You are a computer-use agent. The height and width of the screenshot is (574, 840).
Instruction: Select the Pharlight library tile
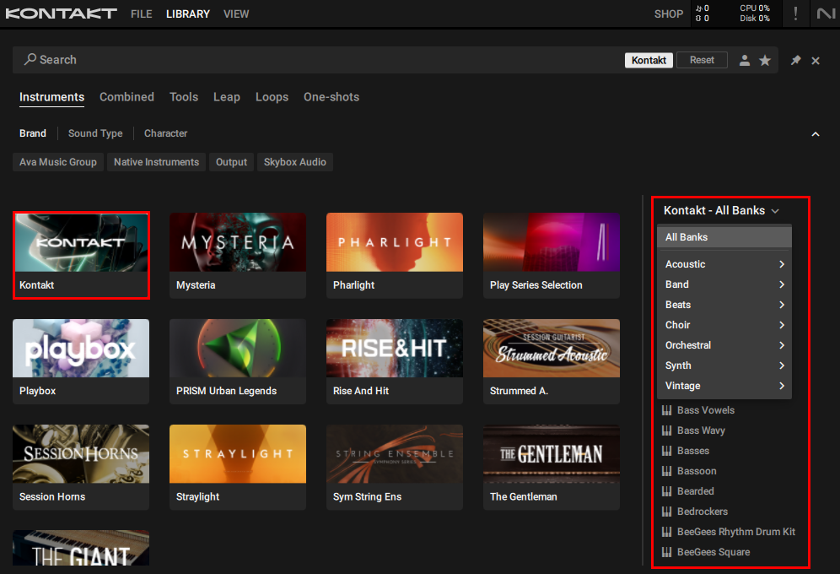click(395, 256)
